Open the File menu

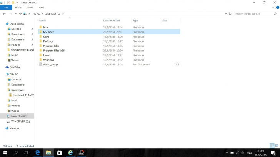[x=6, y=8]
